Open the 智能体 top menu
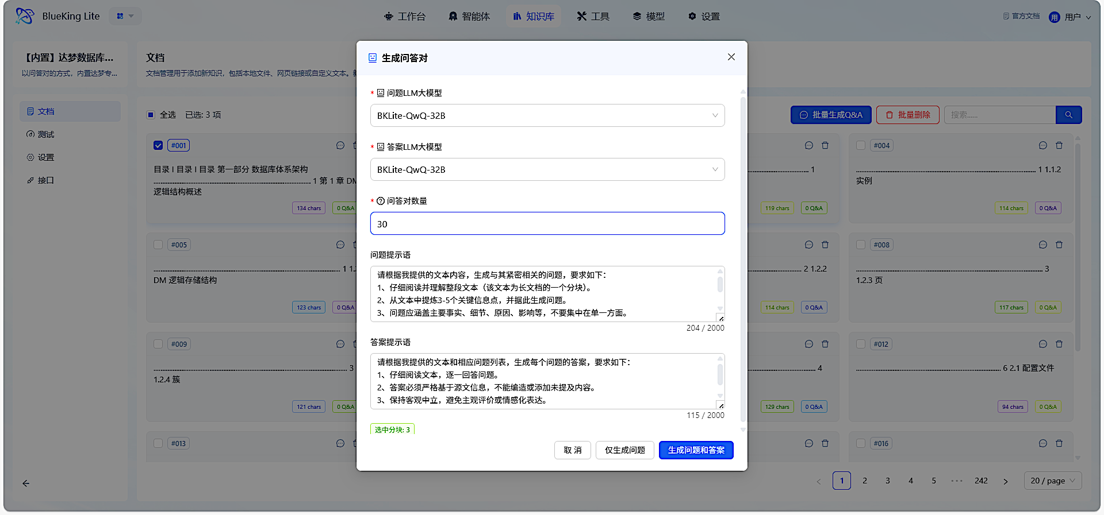 [x=469, y=16]
